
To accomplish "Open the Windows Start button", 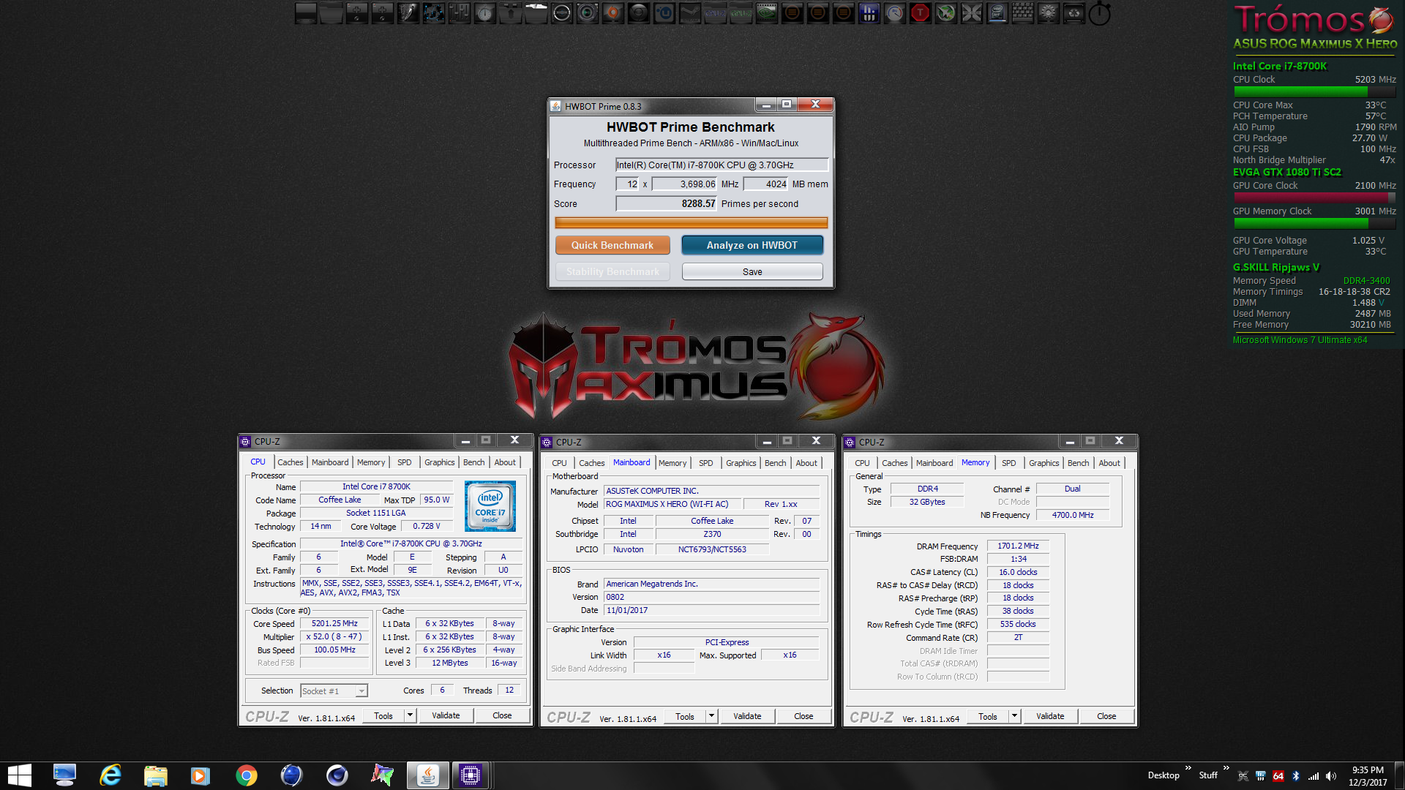I will click(x=20, y=775).
